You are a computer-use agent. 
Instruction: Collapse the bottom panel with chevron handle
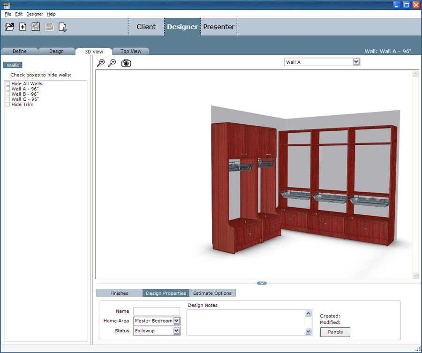pyautogui.click(x=262, y=283)
